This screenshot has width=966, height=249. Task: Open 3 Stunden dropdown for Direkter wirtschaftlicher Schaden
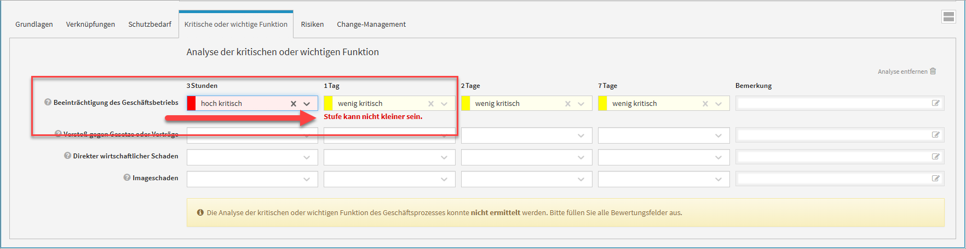coord(307,157)
